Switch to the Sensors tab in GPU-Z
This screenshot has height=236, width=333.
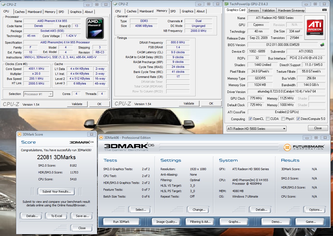coord(254,10)
